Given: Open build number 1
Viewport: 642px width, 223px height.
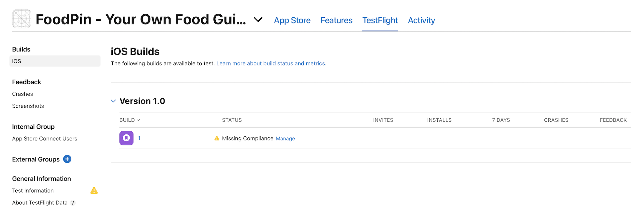Looking at the screenshot, I should 139,138.
